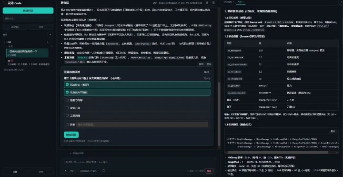Screen dimensions: 343x177
Task: Select the highlighted conversation from 2 minutes ago
Action: click(x=27, y=53)
